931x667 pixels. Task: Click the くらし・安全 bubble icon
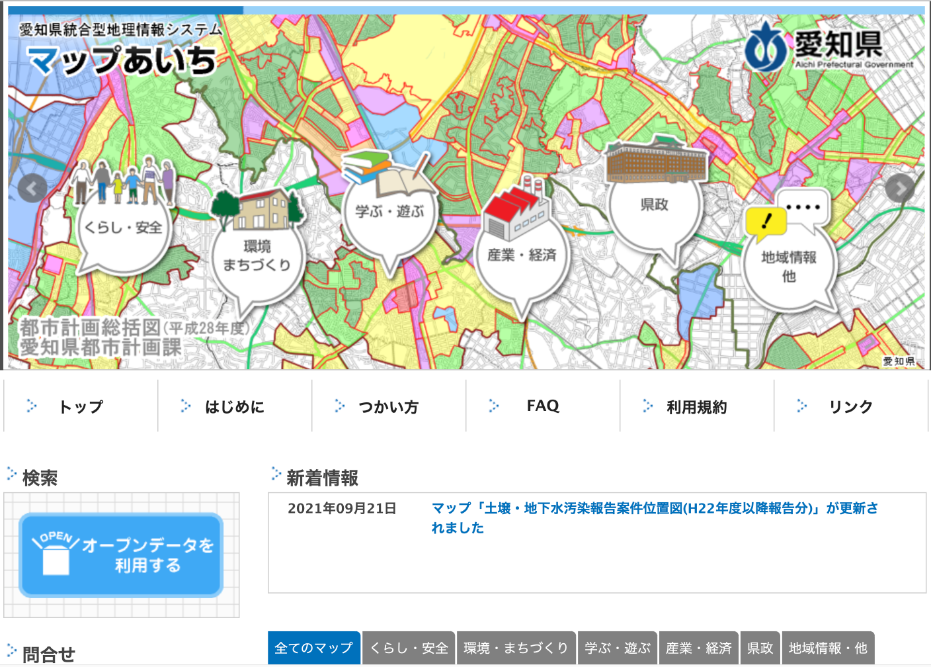tap(122, 218)
